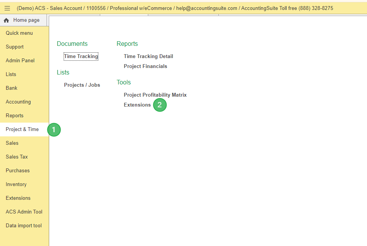
Task: Click Extensions under Tools
Action: [137, 105]
